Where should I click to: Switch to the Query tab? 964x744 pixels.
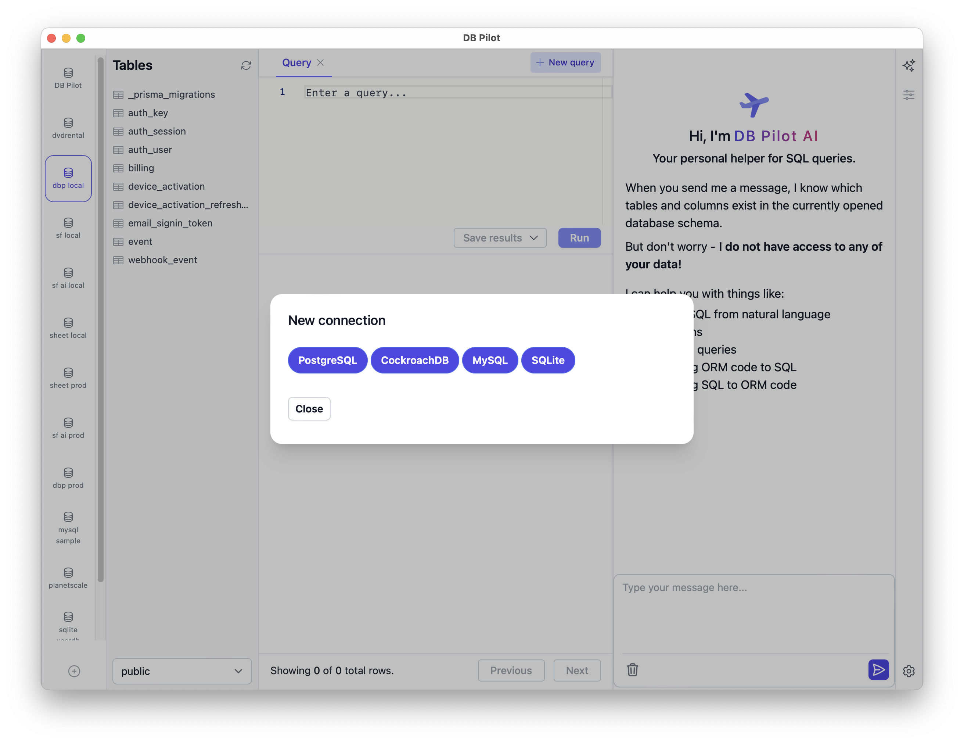point(296,63)
